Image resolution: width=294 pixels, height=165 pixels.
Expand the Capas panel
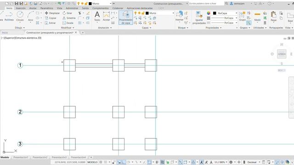pos(146,27)
